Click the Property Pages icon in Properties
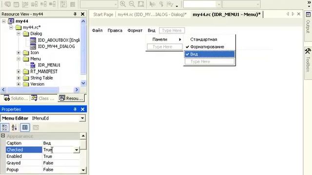This screenshot has width=312, height=175. tap(36, 127)
